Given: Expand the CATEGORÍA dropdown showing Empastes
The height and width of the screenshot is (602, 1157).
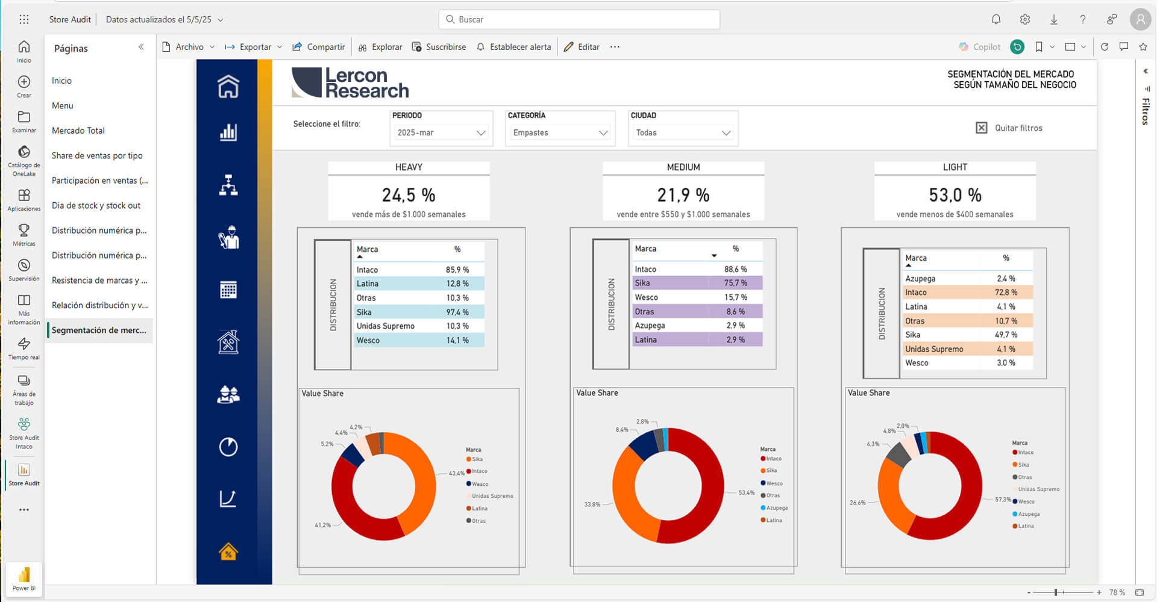Looking at the screenshot, I should [560, 132].
